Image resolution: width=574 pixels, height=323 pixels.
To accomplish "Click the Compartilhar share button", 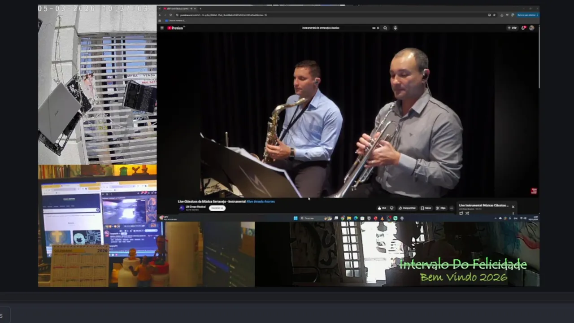I will tap(407, 208).
